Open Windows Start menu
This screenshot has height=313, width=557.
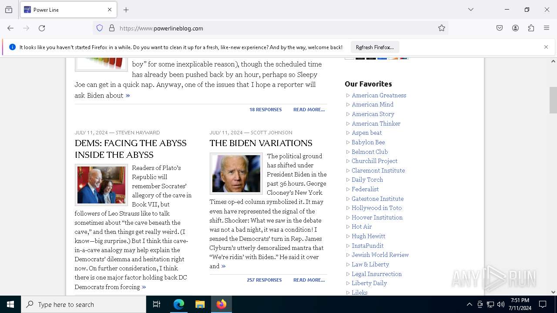[10, 304]
